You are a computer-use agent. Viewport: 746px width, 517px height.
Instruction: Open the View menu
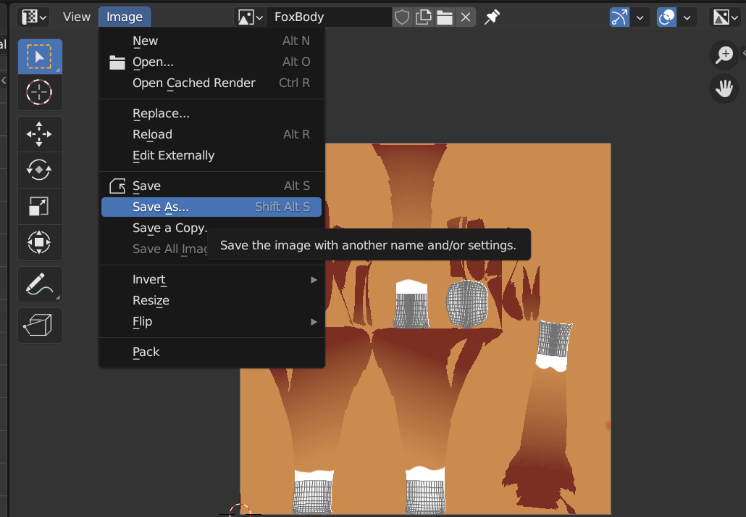[77, 17]
